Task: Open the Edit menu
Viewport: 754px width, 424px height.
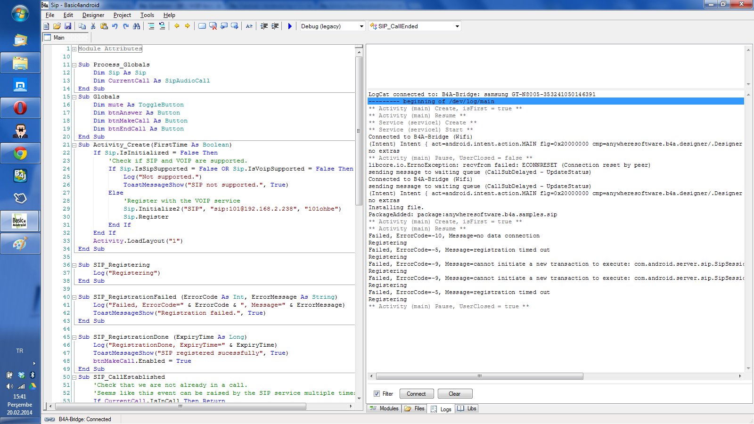Action: click(68, 15)
